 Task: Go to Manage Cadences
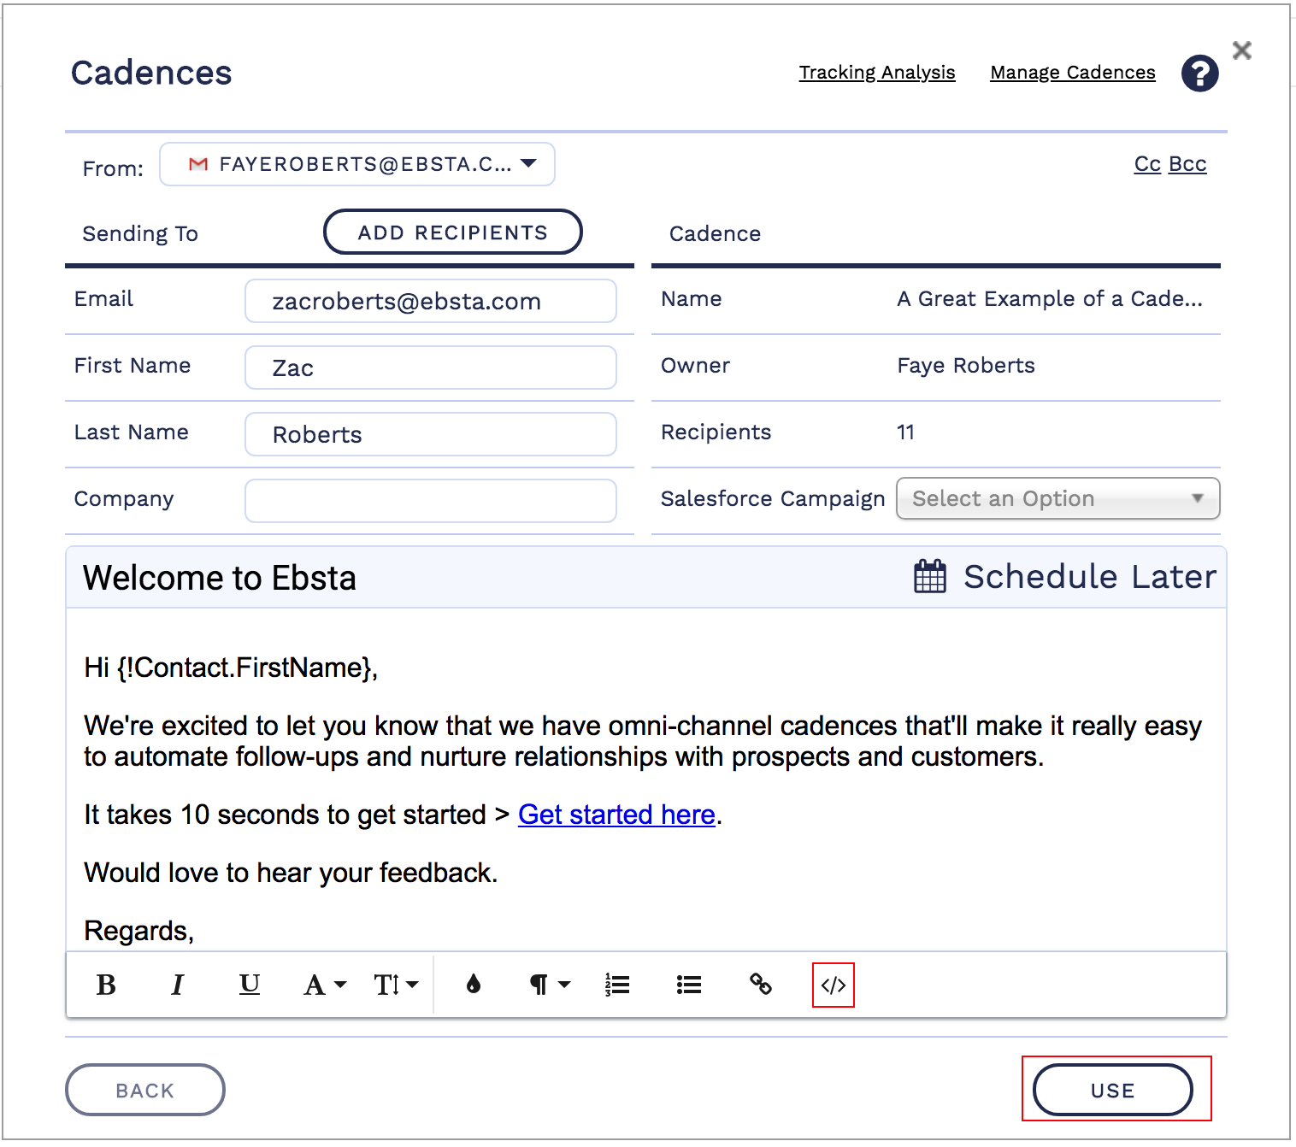(x=1072, y=73)
